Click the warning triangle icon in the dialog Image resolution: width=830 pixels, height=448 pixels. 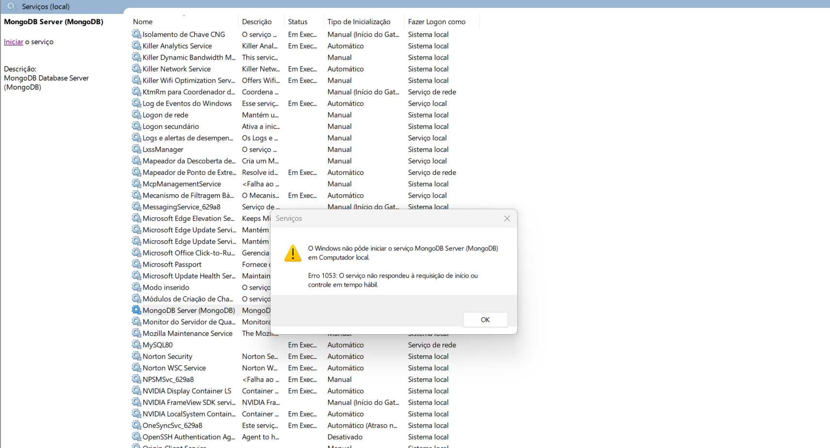point(293,253)
